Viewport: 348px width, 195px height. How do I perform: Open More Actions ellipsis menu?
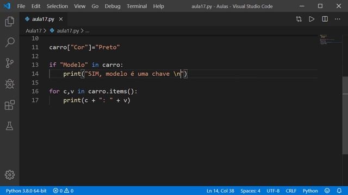[x=338, y=19]
